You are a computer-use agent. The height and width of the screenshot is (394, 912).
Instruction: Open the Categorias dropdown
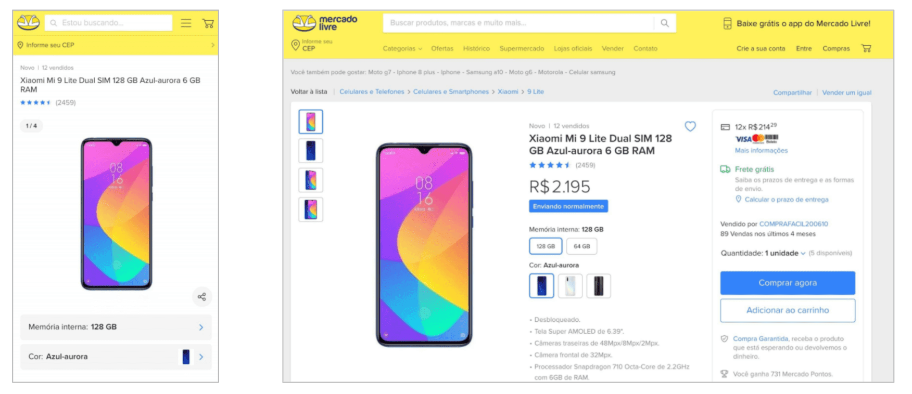(401, 48)
